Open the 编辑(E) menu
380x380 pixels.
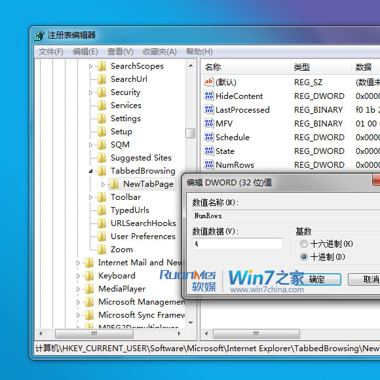(85, 52)
